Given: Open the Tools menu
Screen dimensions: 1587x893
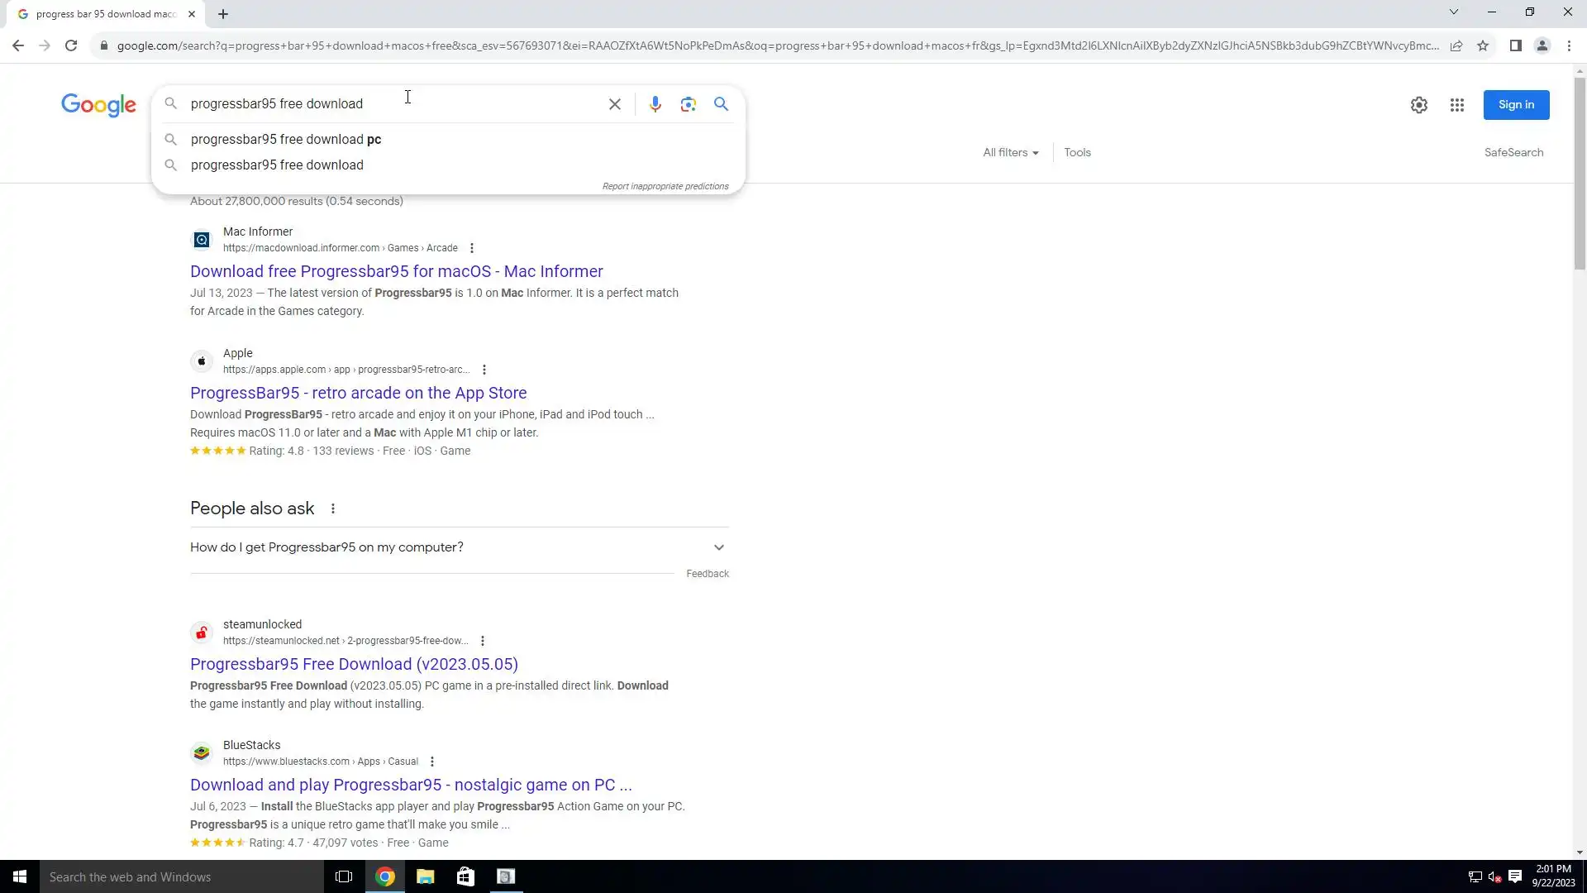Looking at the screenshot, I should 1077,152.
